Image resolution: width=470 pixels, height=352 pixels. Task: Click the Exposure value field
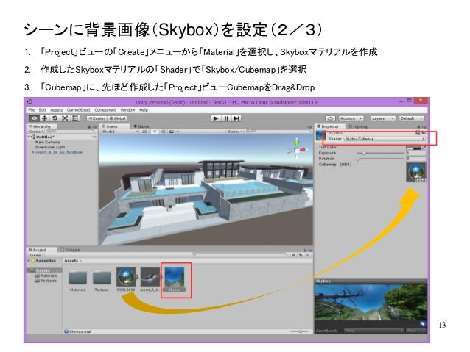point(416,153)
